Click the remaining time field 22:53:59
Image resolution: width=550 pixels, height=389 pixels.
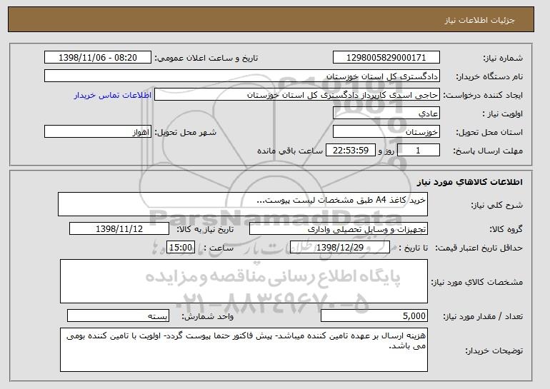(351, 151)
